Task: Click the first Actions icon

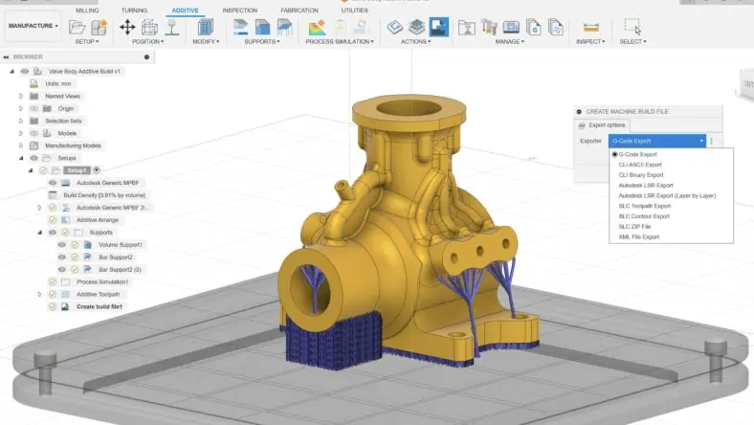Action: [x=394, y=27]
